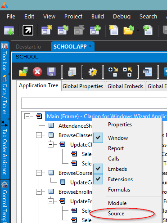Choose Calls in the context menu
The height and width of the screenshot is (223, 167).
coord(114,159)
